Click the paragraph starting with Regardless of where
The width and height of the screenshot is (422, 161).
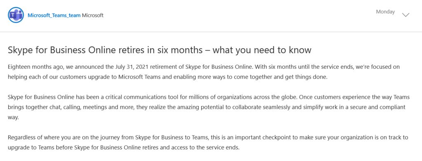(x=208, y=142)
